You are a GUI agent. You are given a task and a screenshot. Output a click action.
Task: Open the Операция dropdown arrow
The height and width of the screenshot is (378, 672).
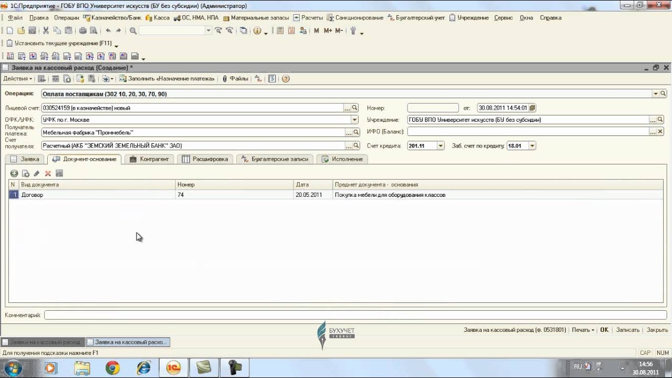coord(656,93)
